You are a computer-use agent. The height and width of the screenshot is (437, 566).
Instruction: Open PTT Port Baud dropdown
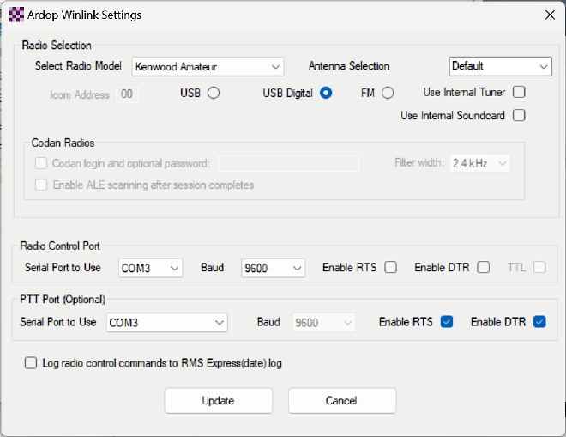324,323
